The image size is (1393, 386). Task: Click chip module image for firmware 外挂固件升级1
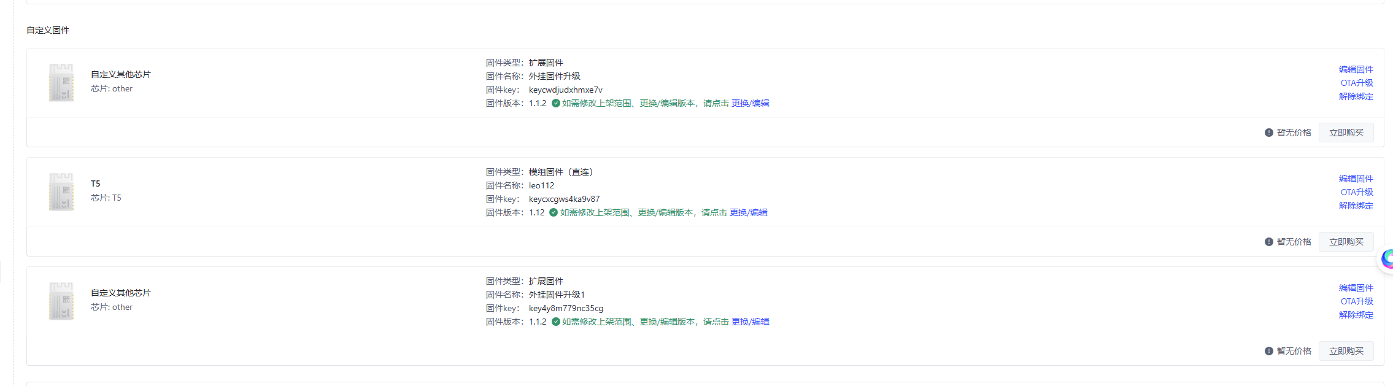point(61,301)
